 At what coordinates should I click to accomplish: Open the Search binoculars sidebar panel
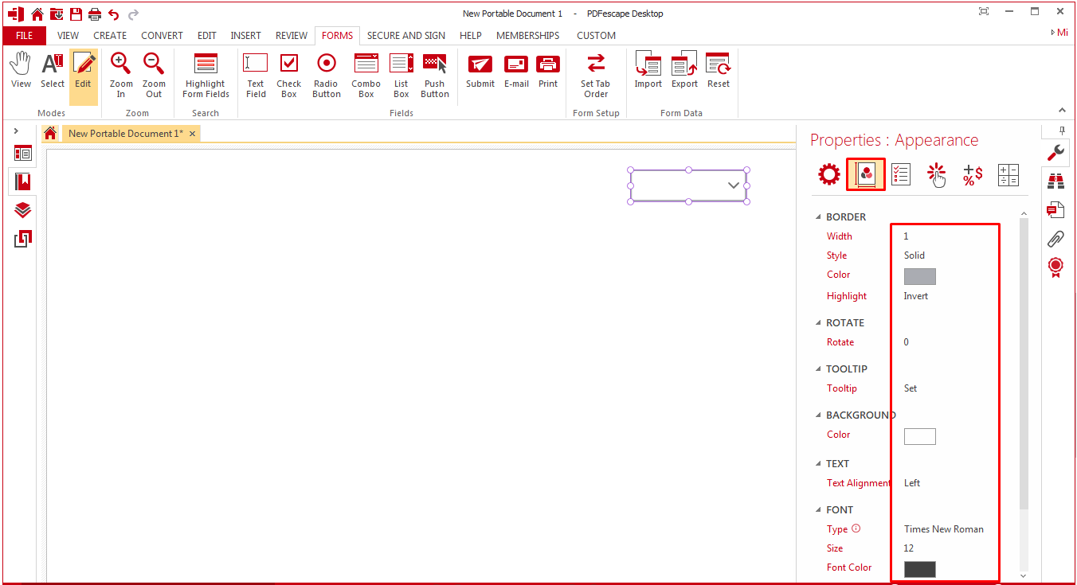1056,181
